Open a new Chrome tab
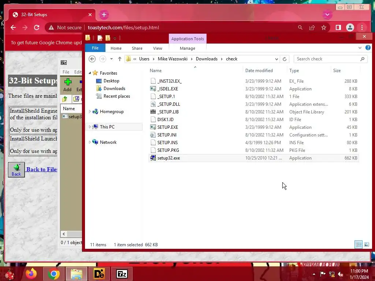This screenshot has height=281, width=375. [x=104, y=15]
